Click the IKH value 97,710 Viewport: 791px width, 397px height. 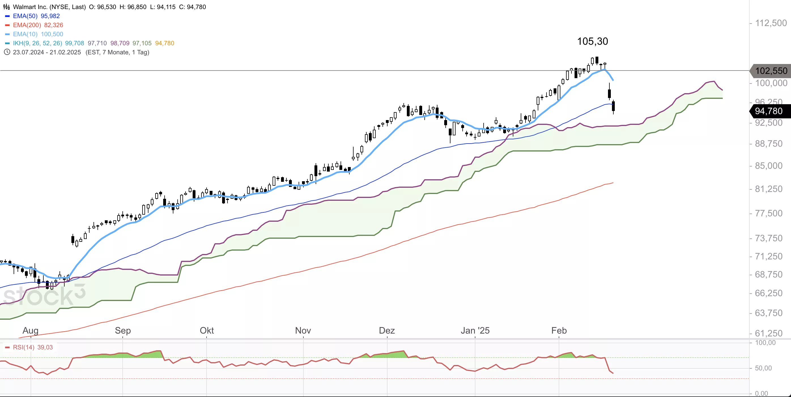pos(97,43)
